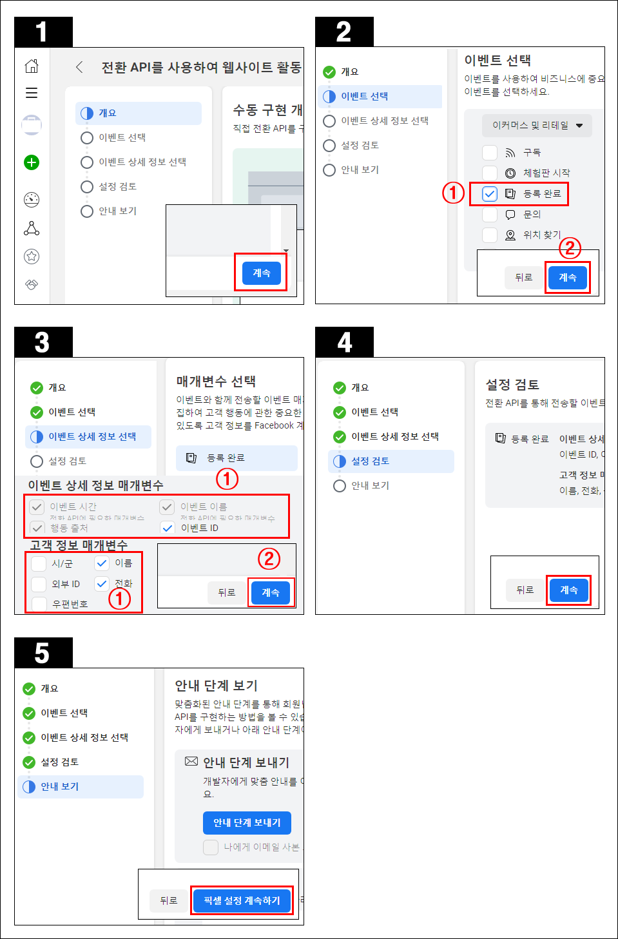This screenshot has height=939, width=618.
Task: Click the 뒤로 button in panel 2
Action: (524, 277)
